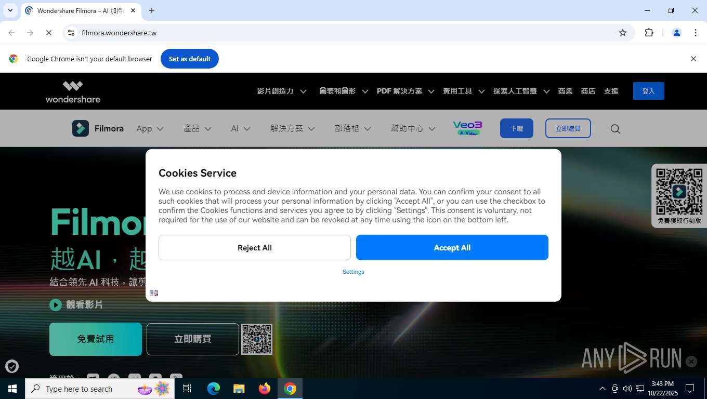The image size is (707, 399).
Task: Launch Firefox from taskbar
Action: tap(265, 389)
